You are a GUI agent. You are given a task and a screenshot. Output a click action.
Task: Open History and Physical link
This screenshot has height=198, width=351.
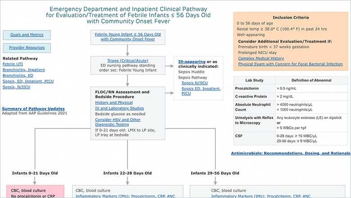114,102
